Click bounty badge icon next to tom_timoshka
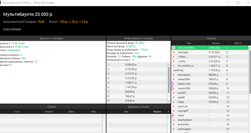This screenshot has width=251, height=133. pos(174,48)
